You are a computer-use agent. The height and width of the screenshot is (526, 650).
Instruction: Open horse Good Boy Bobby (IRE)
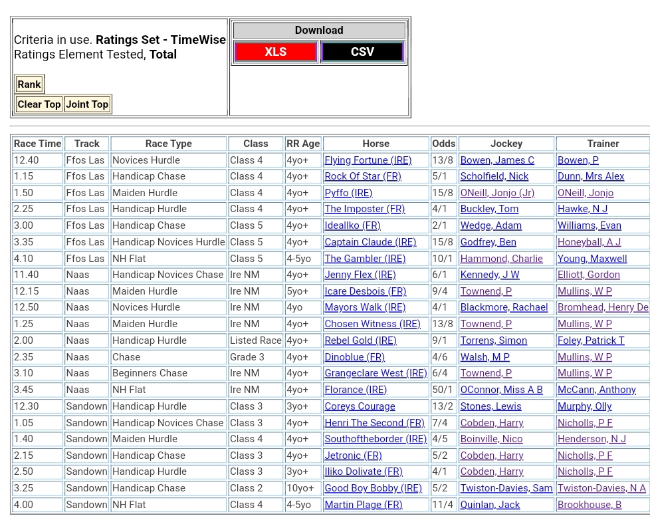click(x=373, y=488)
